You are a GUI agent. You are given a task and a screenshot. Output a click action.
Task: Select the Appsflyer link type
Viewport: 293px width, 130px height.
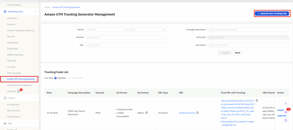56,78
